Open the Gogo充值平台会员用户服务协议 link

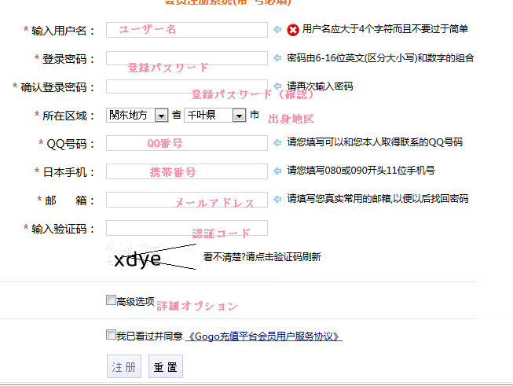pyautogui.click(x=264, y=336)
